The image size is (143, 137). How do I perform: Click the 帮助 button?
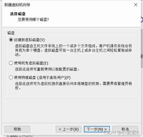pyautogui.click(x=17, y=129)
